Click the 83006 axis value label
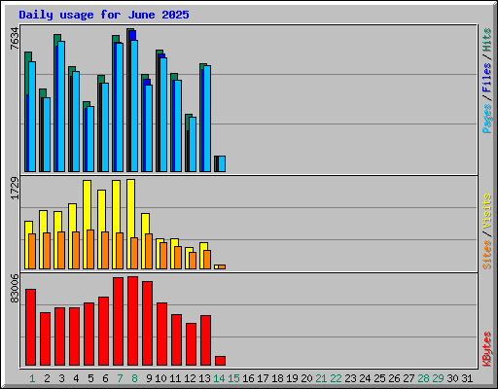 point(15,289)
